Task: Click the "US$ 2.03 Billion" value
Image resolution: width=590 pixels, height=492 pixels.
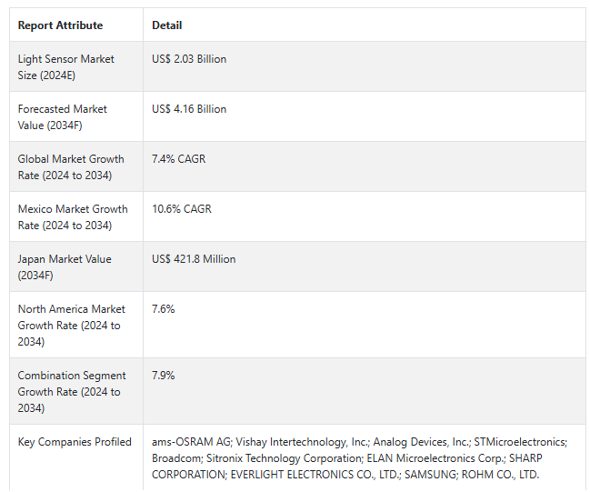Action: (x=189, y=59)
